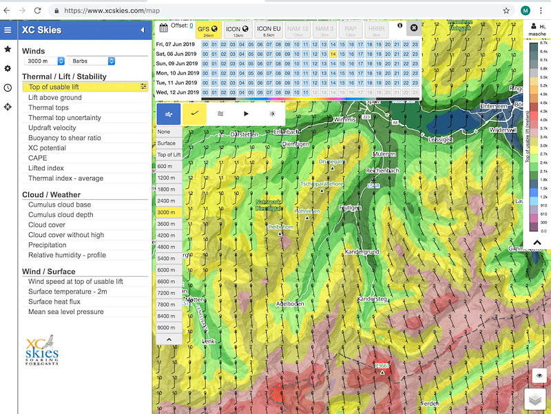Switch to the ICON EU forecast model tab

[x=269, y=30]
